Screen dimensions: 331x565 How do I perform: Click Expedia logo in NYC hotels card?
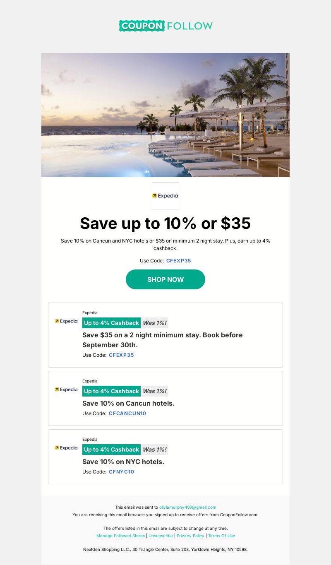coord(66,448)
